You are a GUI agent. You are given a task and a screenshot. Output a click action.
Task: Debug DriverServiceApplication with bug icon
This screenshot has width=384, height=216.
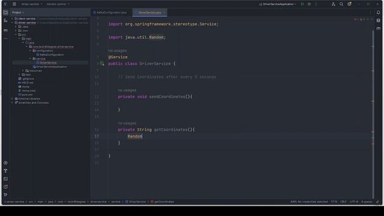coord(309,4)
